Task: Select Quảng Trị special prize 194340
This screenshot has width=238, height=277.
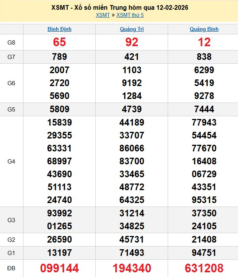Action: click(131, 268)
